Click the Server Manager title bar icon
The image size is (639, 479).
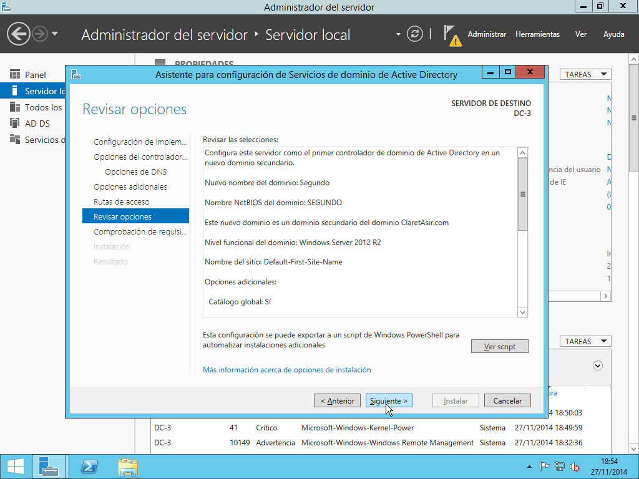coord(6,7)
